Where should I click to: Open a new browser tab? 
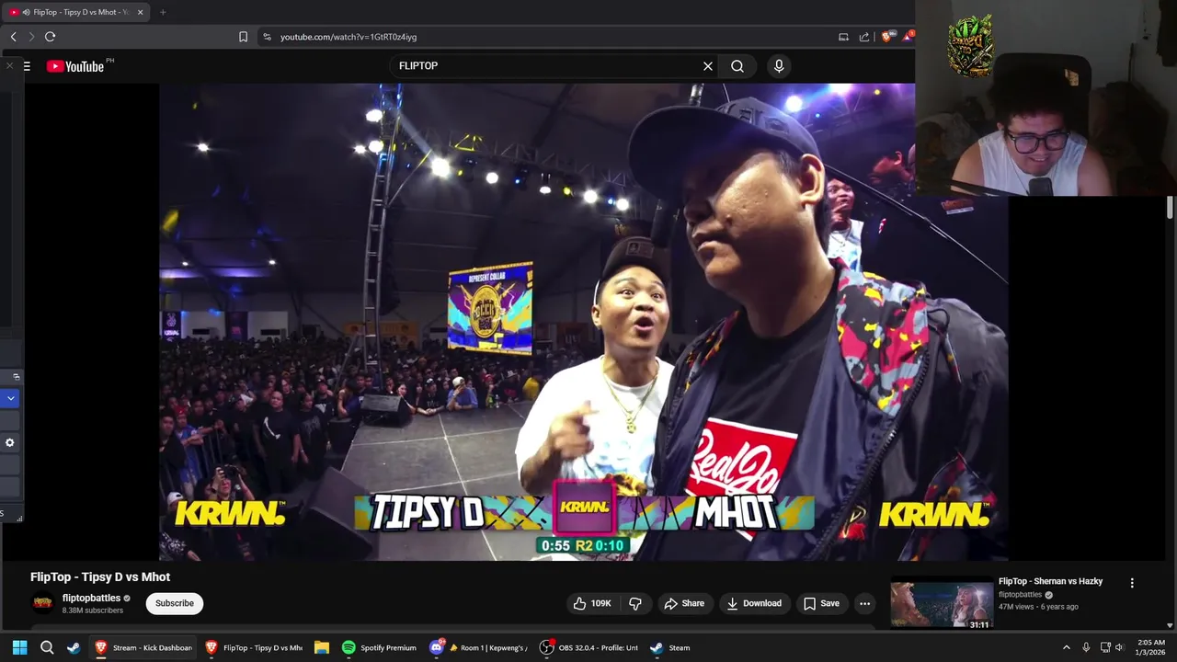(163, 12)
